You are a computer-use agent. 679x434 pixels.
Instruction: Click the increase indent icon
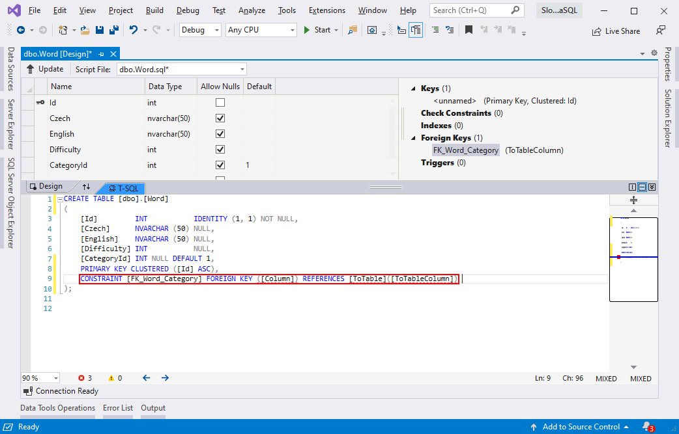tap(450, 30)
